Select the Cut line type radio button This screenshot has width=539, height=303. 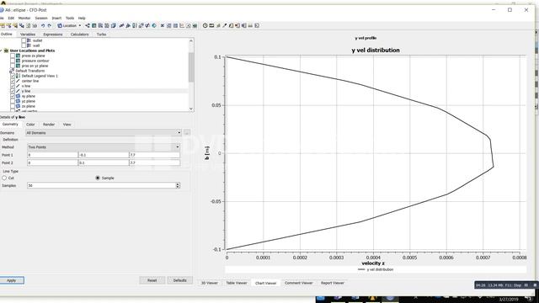tap(4, 178)
